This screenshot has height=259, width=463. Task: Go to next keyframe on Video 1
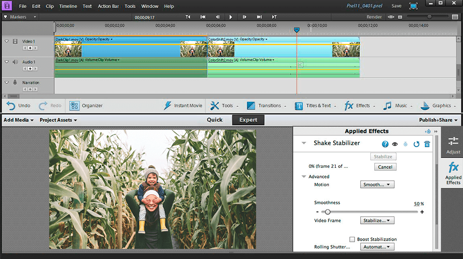(35, 48)
